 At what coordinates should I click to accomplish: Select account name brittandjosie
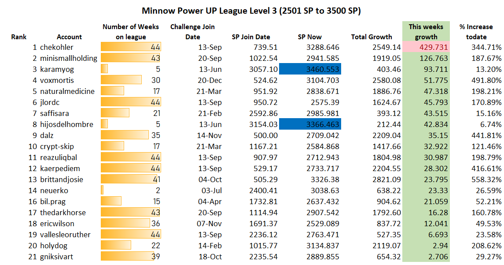[61, 179]
